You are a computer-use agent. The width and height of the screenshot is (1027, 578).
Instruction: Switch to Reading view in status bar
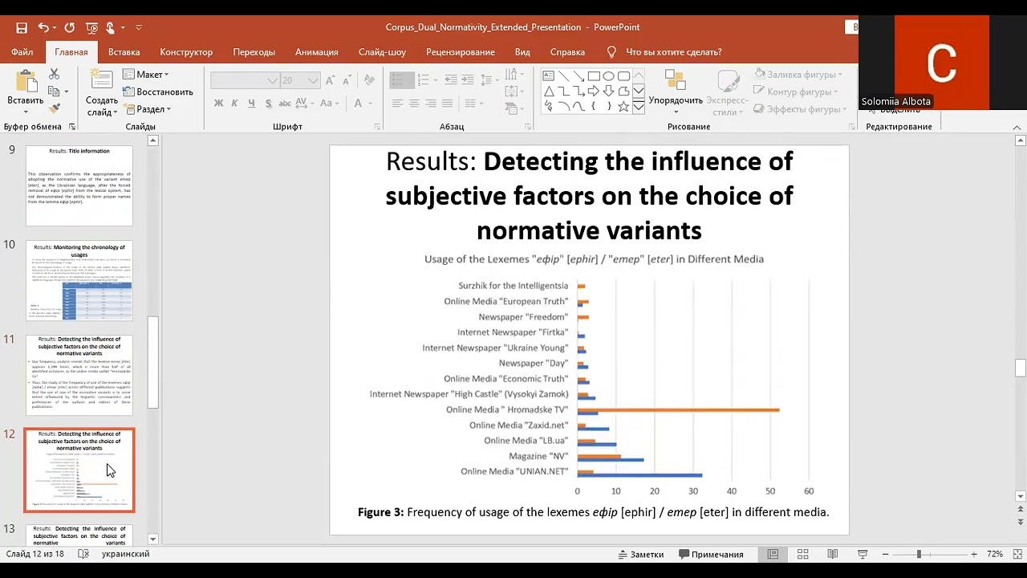(833, 554)
